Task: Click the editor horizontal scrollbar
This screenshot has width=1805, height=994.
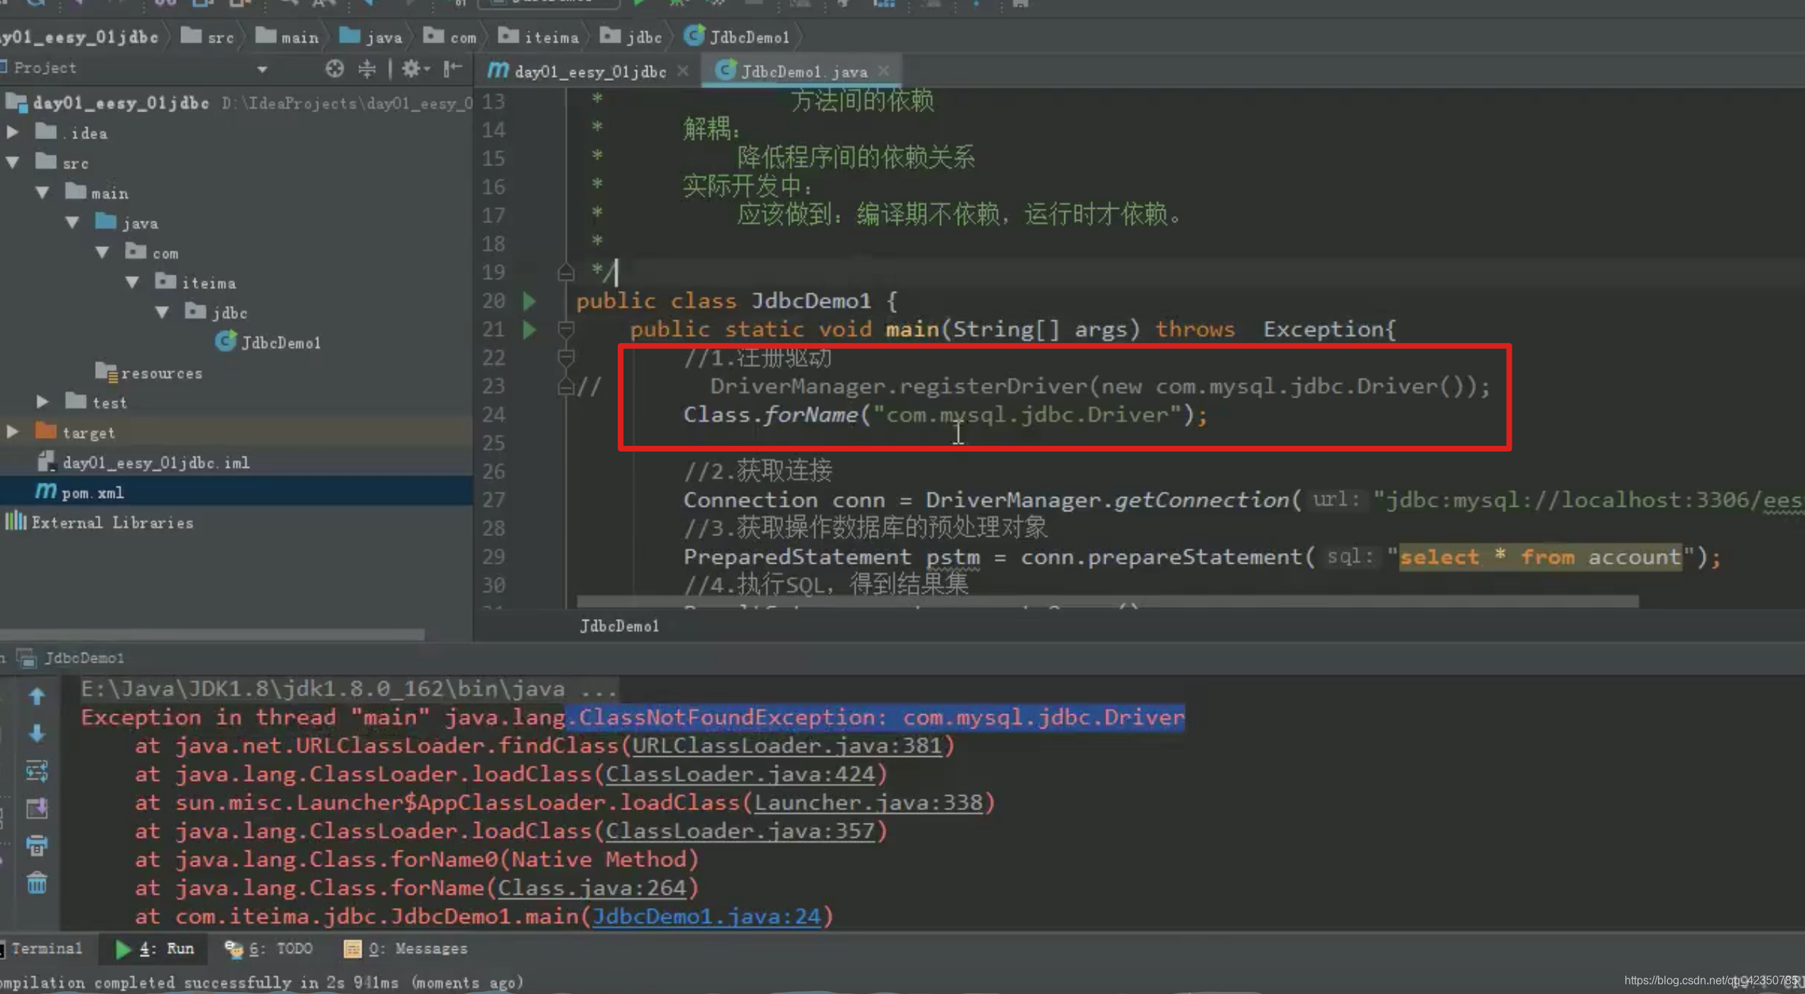Action: tap(1107, 601)
